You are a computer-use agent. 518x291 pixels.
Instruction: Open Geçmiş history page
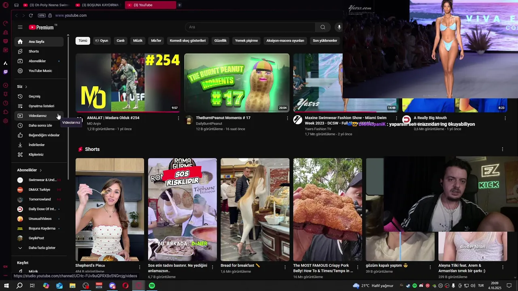tap(39, 96)
